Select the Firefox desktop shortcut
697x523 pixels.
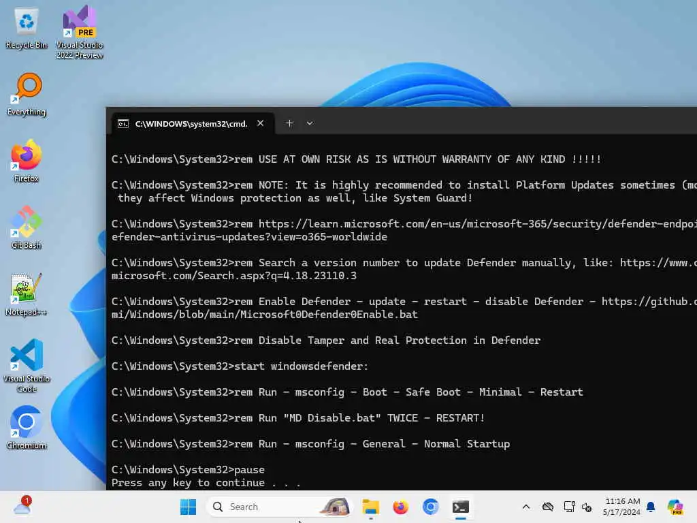[x=27, y=161]
